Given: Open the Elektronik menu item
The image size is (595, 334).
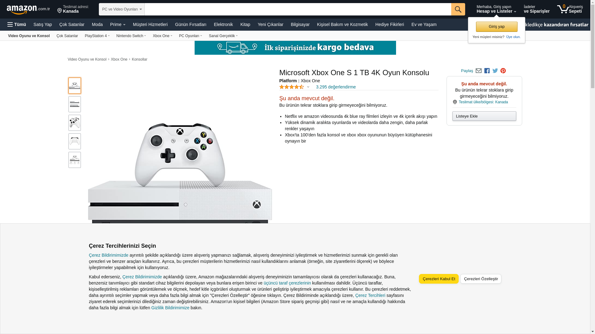Looking at the screenshot, I should coord(223,24).
